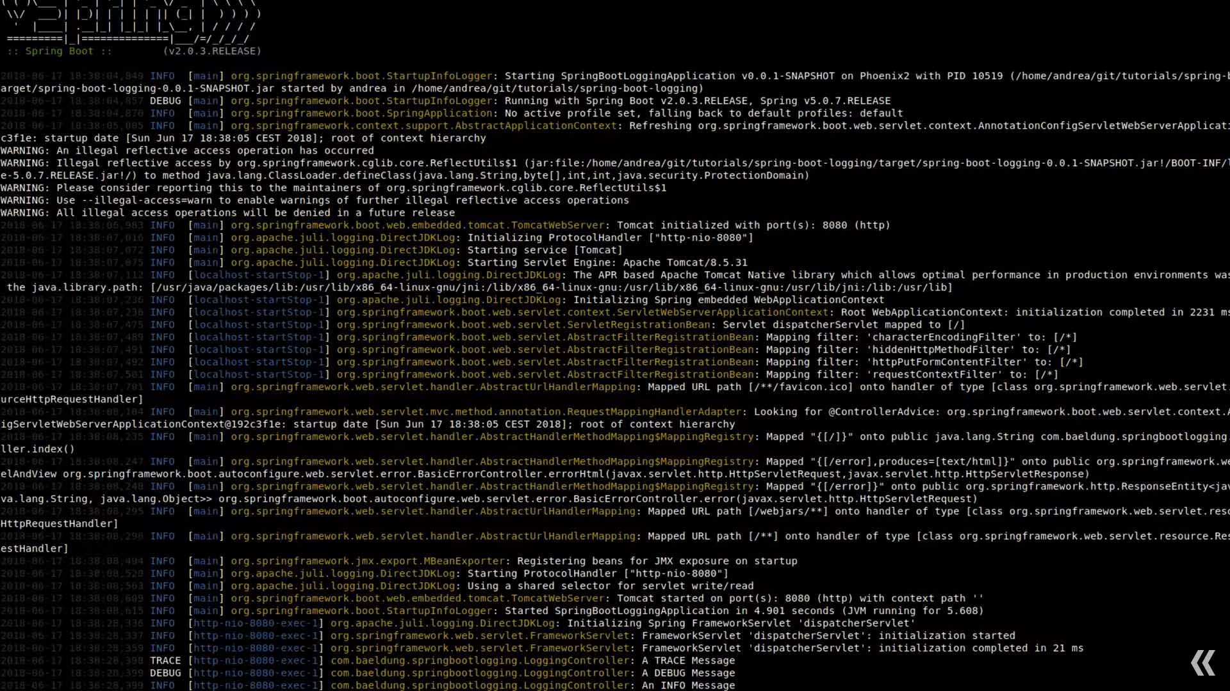The height and width of the screenshot is (691, 1230).
Task: Select the DEBUG level on the LoggingController line
Action: click(x=165, y=674)
